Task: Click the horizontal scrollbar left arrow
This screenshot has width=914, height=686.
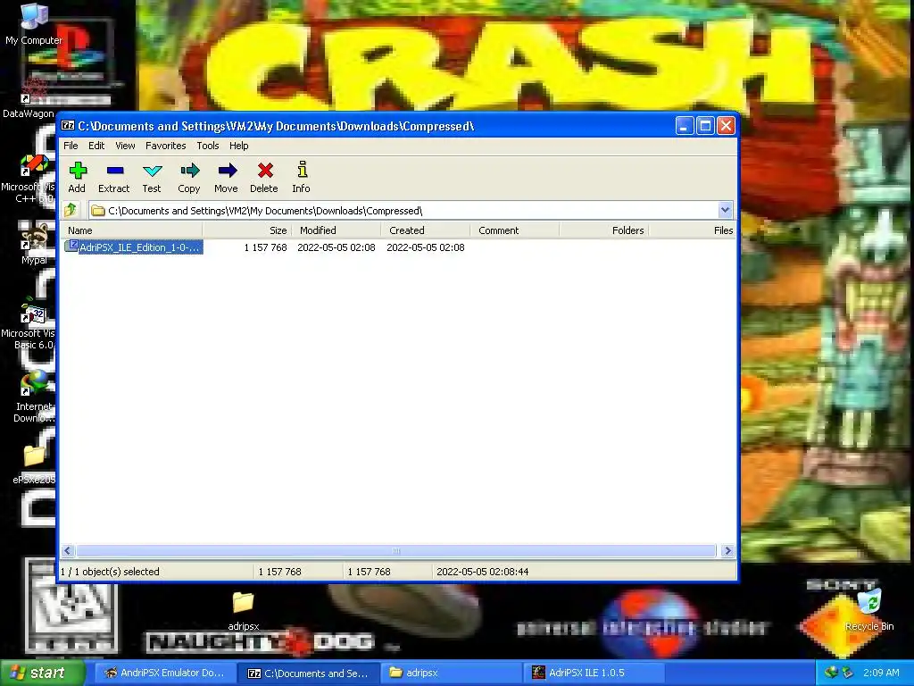Action: tap(68, 550)
